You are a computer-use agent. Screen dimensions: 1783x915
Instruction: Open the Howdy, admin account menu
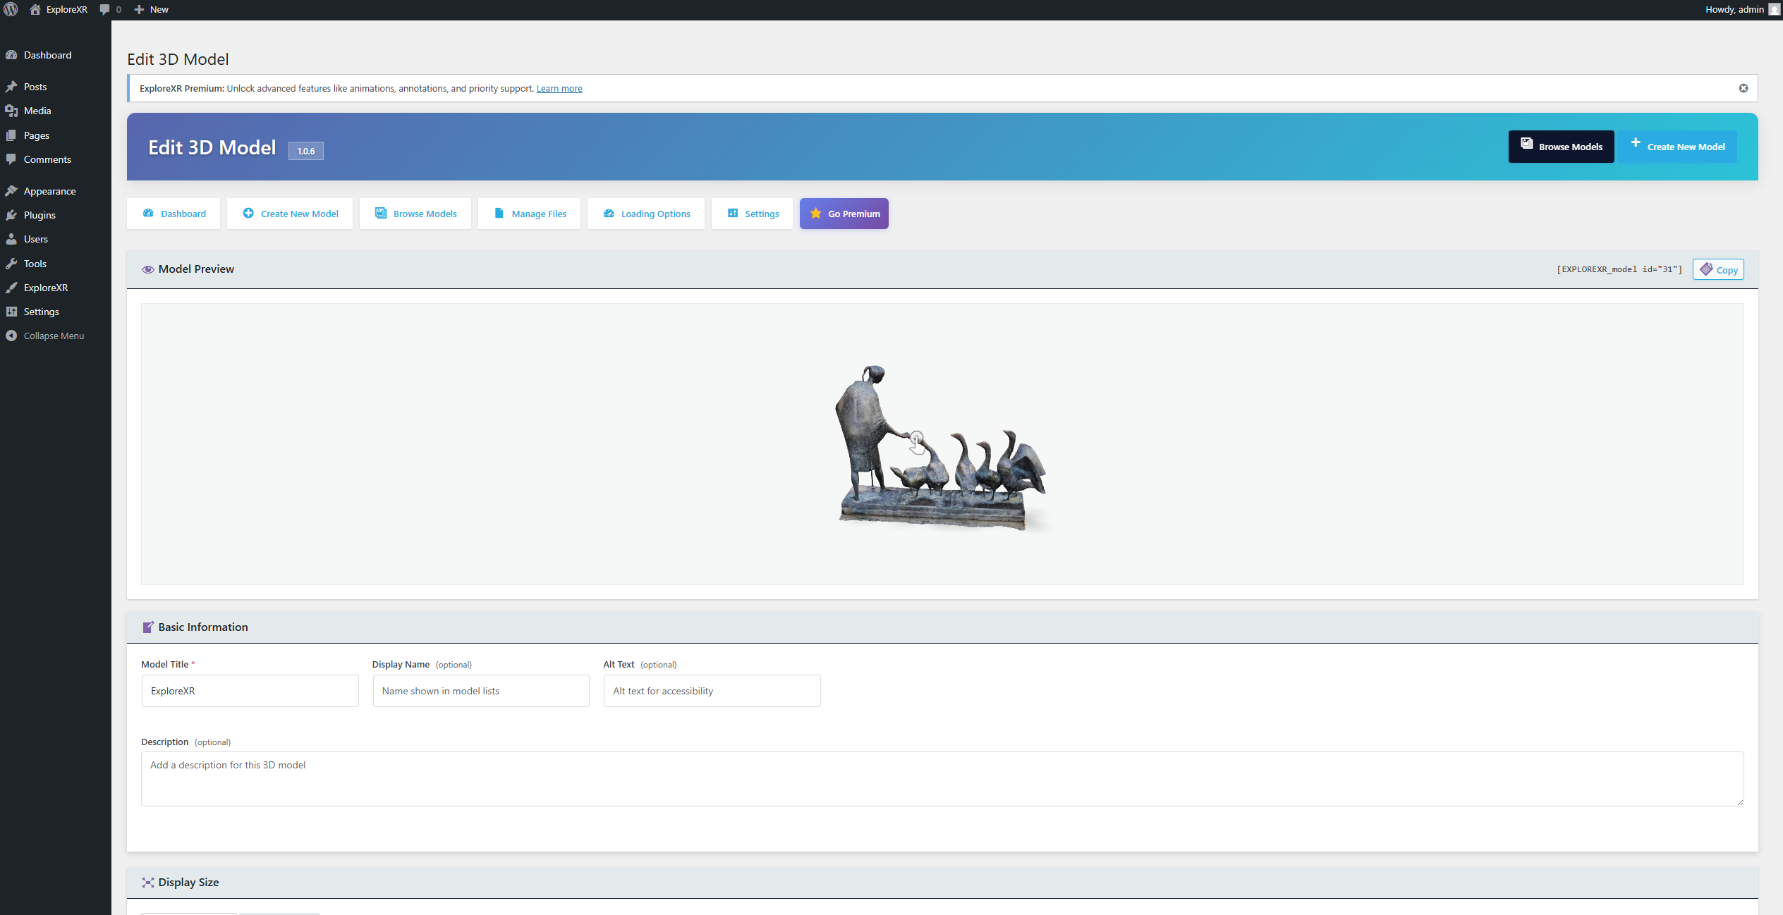pos(1734,9)
